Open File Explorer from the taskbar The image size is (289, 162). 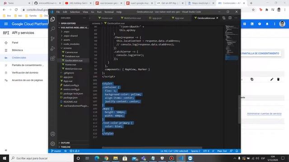pos(116,158)
